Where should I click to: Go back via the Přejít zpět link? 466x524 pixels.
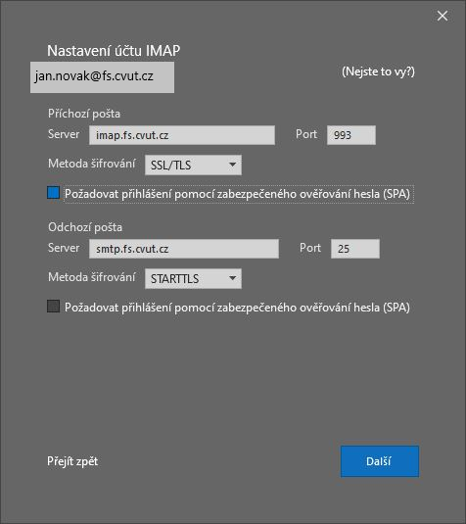[72, 461]
